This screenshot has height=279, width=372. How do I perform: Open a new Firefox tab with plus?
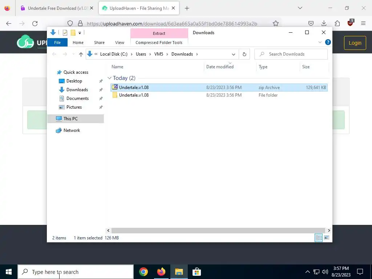(187, 8)
